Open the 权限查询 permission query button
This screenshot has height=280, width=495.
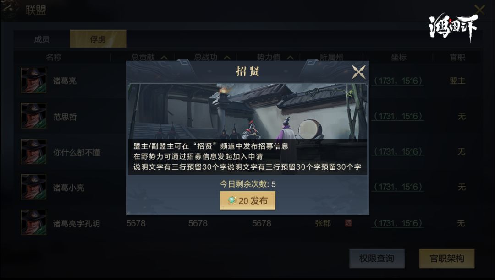pyautogui.click(x=377, y=258)
